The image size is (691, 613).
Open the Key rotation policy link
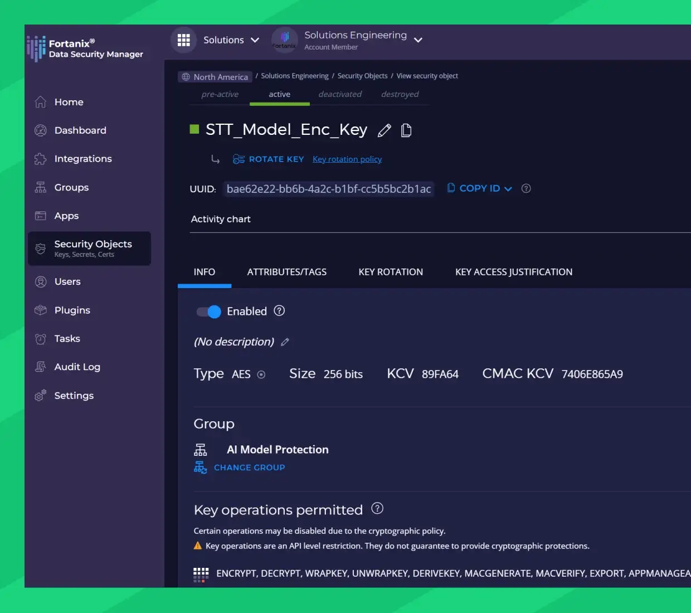tap(347, 159)
